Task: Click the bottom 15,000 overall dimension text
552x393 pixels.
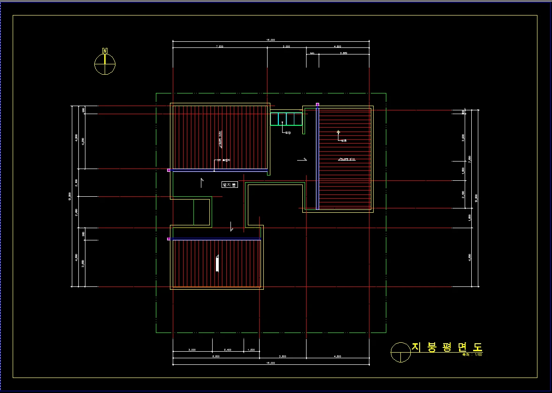Action: click(271, 363)
